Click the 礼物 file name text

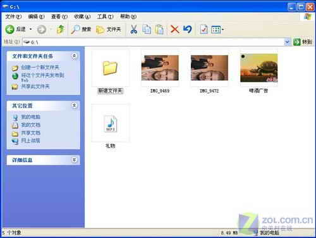[110, 146]
